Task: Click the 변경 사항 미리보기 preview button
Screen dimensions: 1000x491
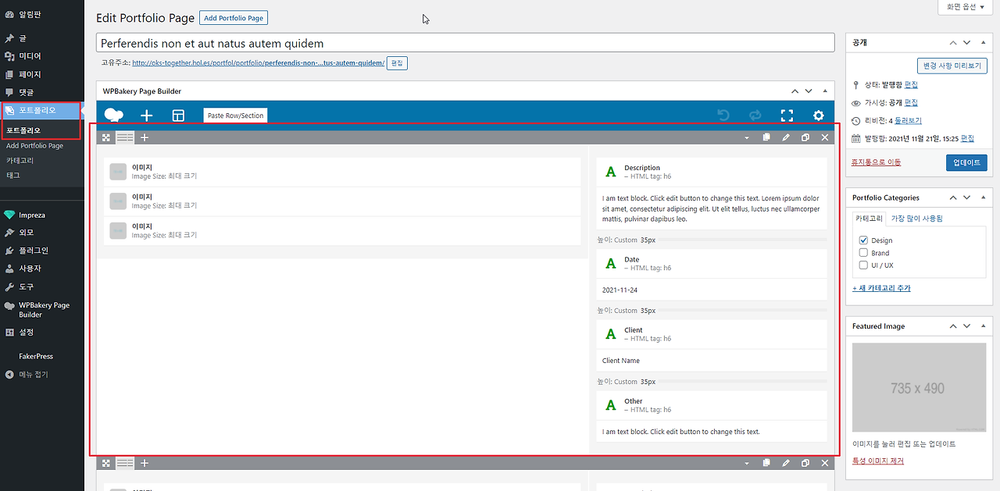Action: (952, 66)
